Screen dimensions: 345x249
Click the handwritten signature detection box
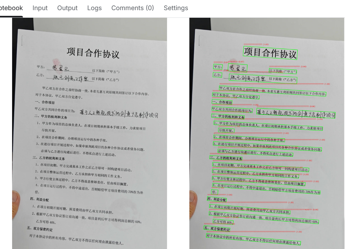click(238, 67)
